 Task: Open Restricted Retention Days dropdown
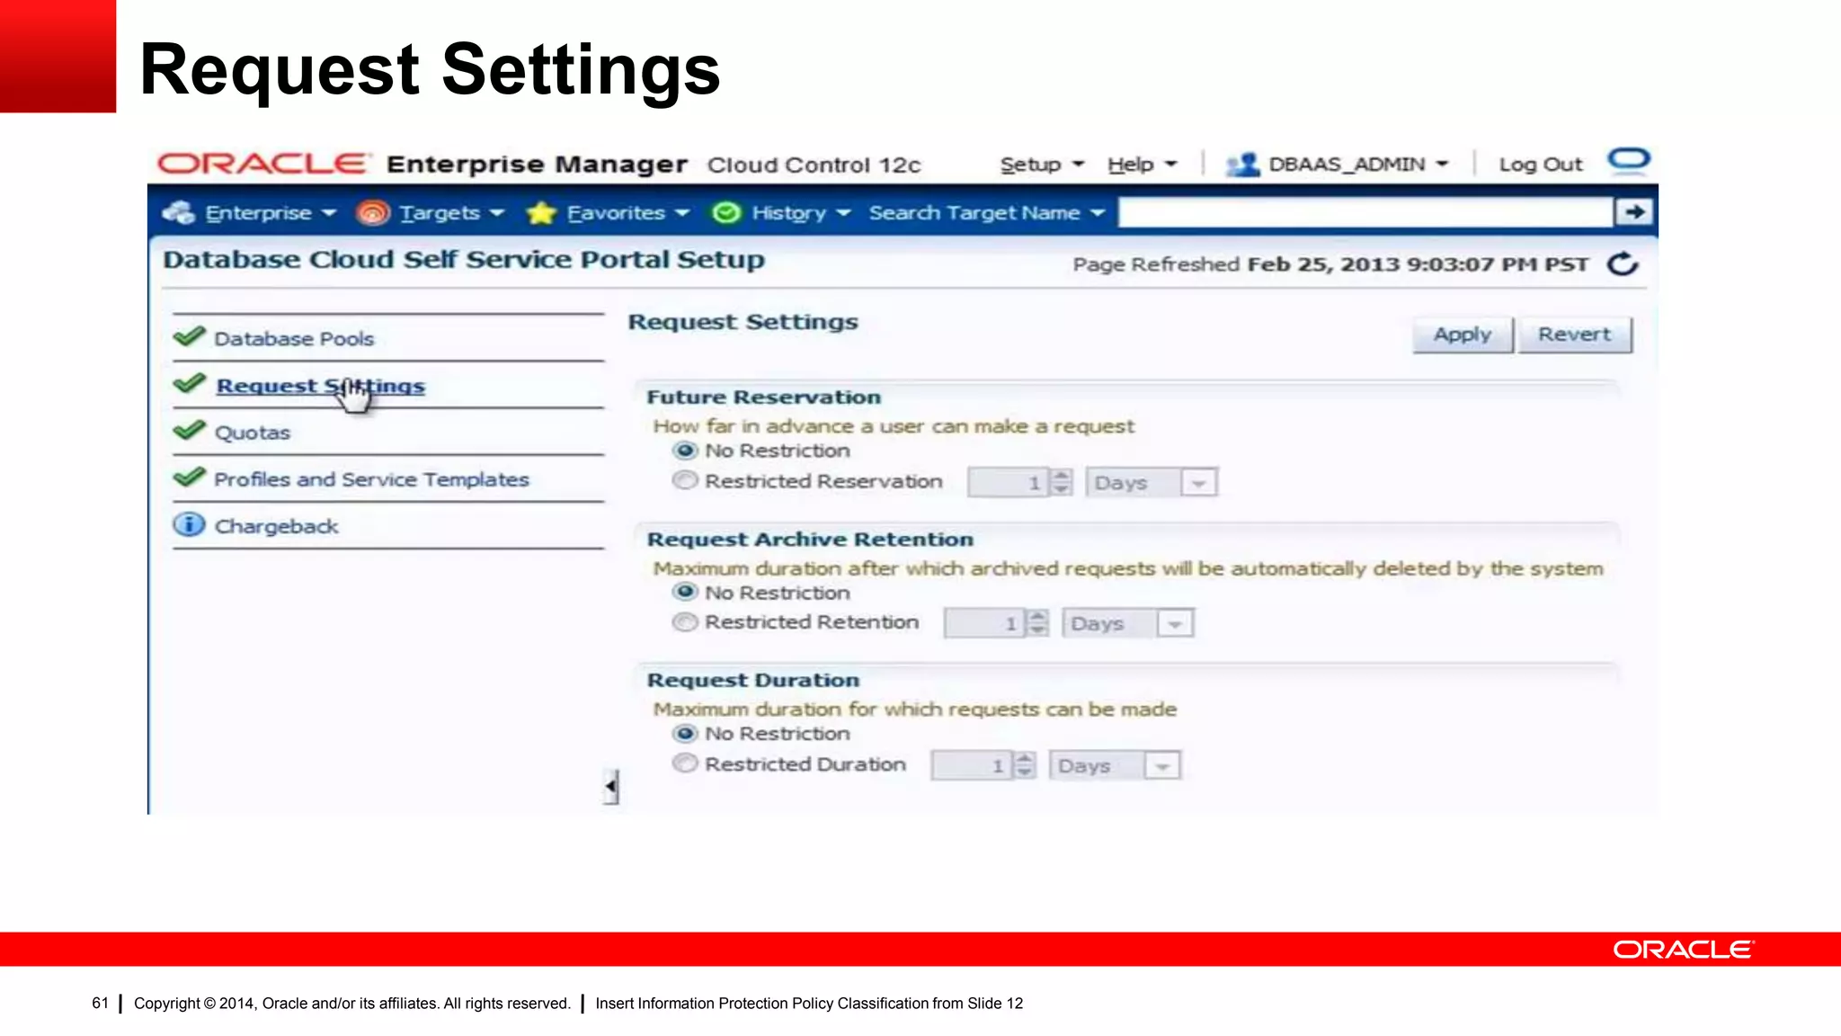1128,623
